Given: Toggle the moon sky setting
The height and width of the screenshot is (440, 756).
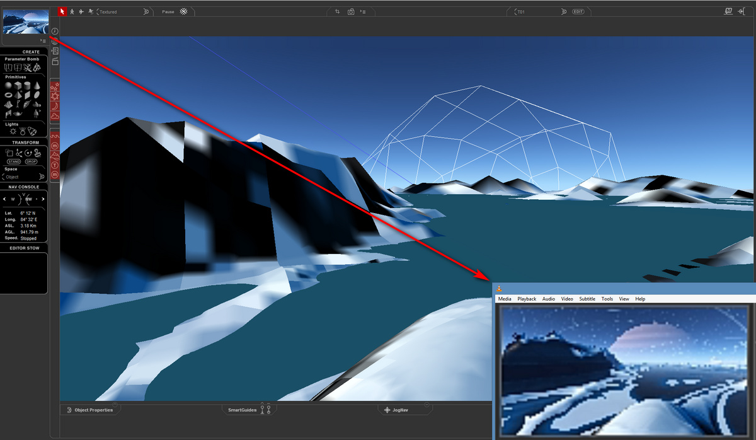Looking at the screenshot, I should tap(55, 106).
